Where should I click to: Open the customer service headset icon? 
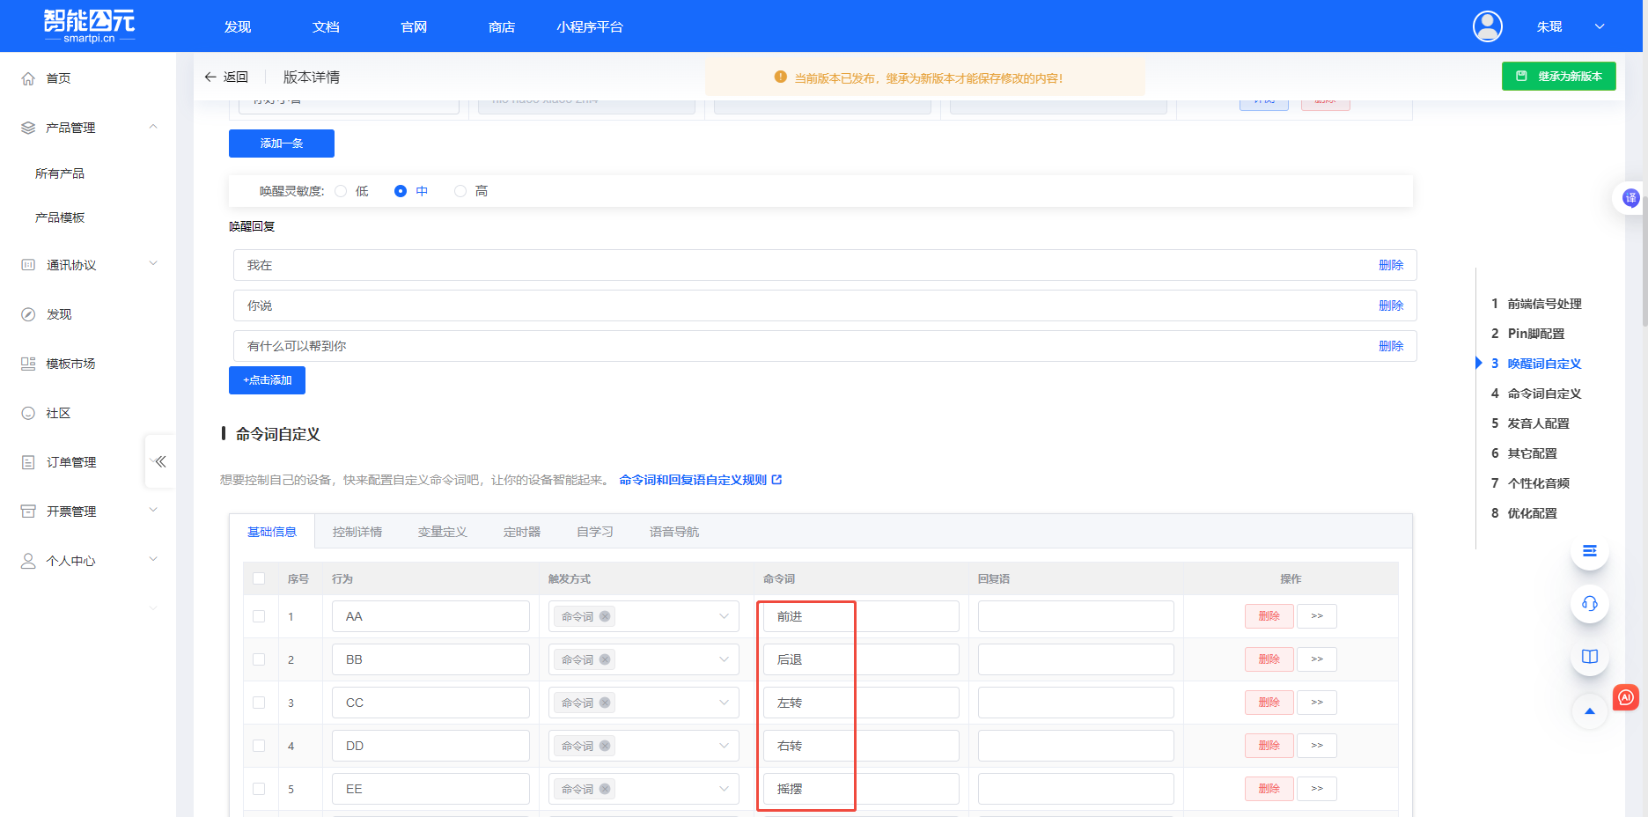tap(1589, 603)
